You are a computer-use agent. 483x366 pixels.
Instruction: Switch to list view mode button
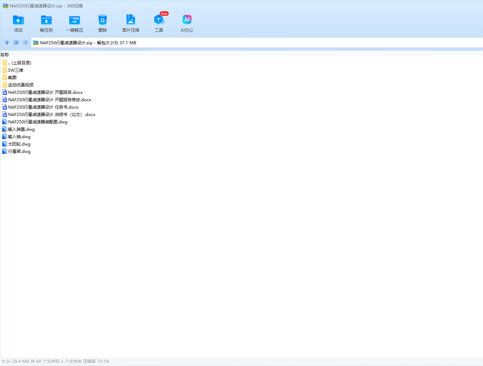[25, 43]
